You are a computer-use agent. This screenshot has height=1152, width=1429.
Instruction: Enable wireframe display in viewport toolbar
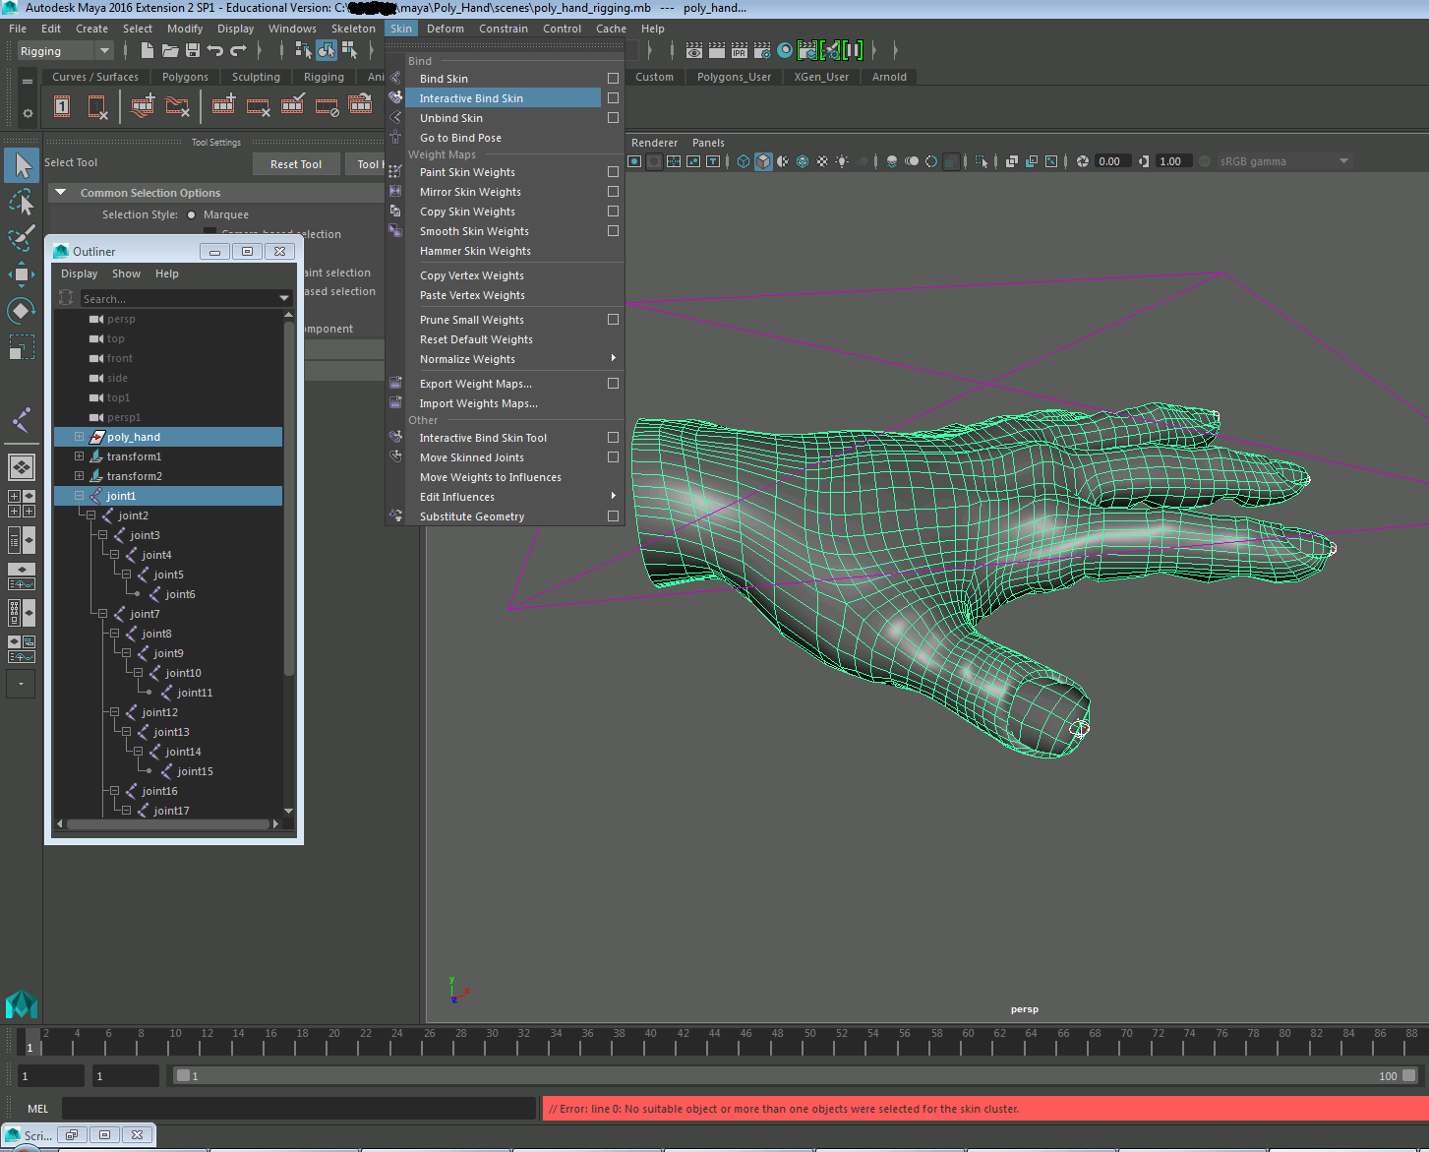pyautogui.click(x=744, y=161)
